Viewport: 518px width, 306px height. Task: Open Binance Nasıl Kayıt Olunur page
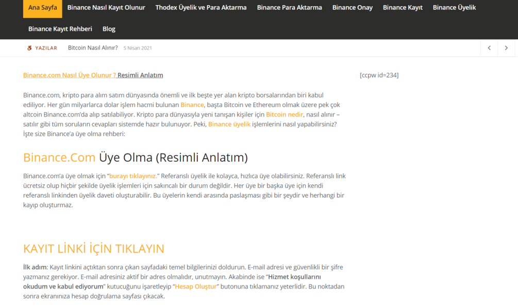106,8
